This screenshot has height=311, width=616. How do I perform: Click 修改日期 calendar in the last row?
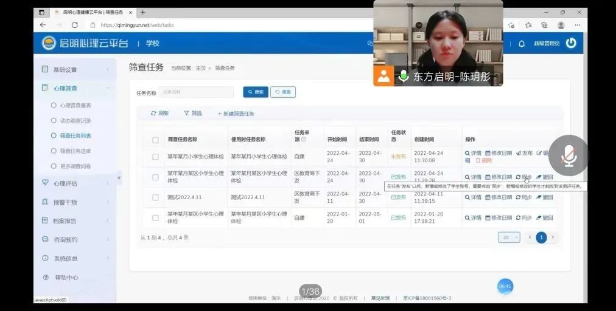(498, 217)
